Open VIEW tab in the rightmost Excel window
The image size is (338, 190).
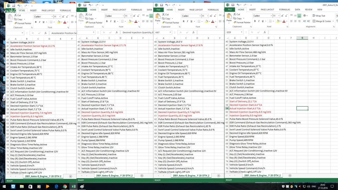point(320,9)
